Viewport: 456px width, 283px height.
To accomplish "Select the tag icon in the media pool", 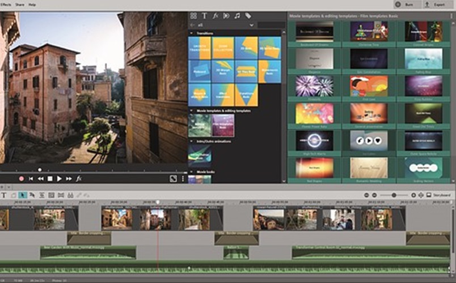I will point(248,16).
